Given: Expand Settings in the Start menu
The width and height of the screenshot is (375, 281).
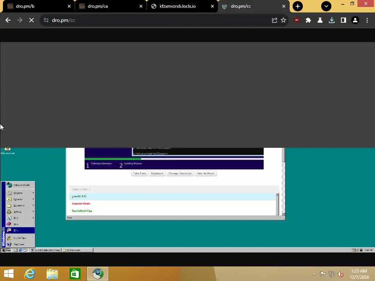Looking at the screenshot, I should (21, 212).
